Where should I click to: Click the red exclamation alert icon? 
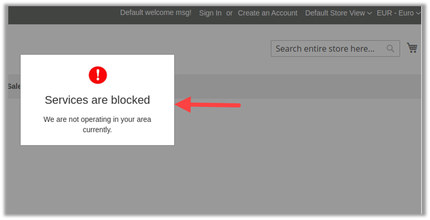98,75
